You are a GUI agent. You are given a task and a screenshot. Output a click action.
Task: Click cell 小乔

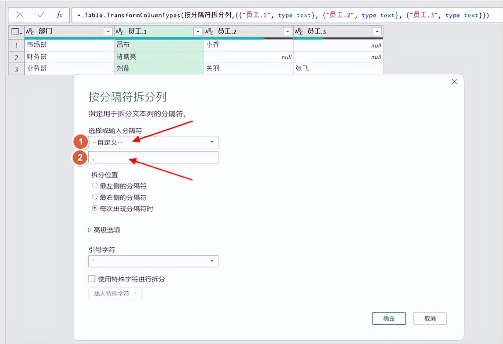tap(248, 45)
